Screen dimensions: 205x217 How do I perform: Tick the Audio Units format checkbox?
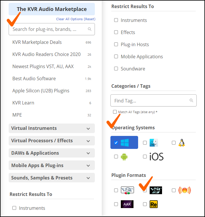(x=174, y=190)
